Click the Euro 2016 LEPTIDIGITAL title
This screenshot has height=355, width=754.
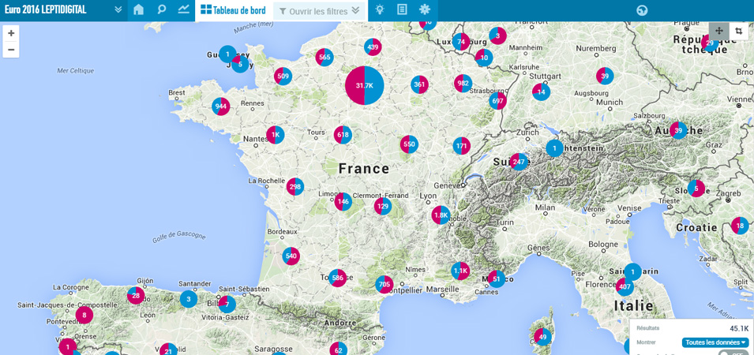[46, 9]
